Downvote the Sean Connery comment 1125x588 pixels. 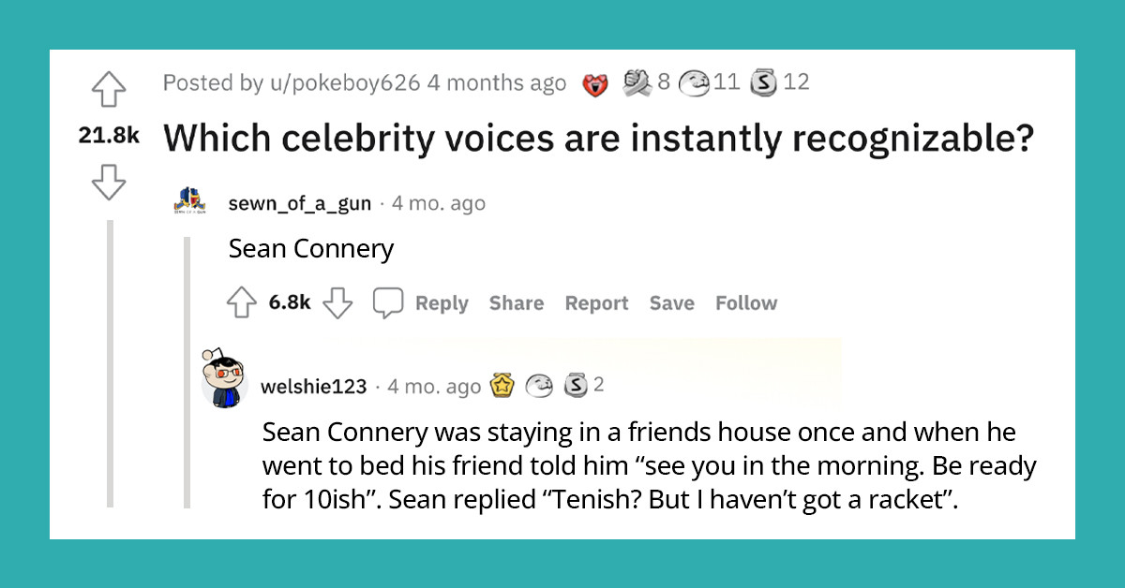337,302
